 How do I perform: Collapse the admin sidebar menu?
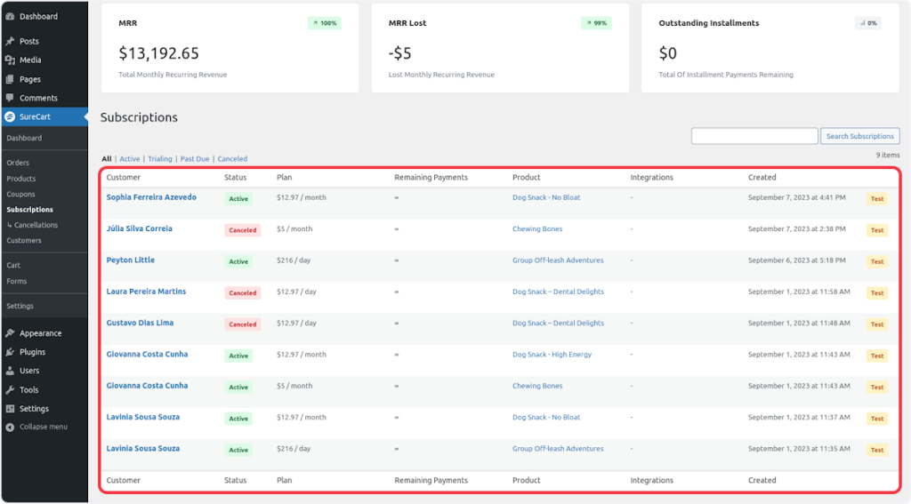point(36,427)
